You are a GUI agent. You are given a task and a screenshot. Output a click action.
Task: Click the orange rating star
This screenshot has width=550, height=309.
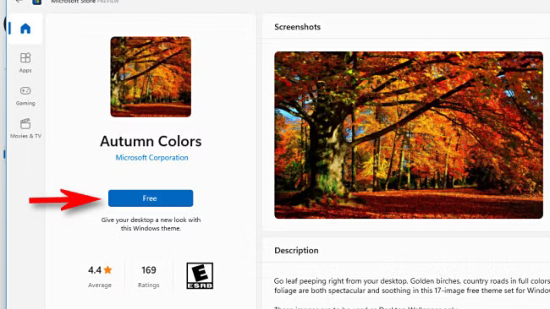pos(108,270)
